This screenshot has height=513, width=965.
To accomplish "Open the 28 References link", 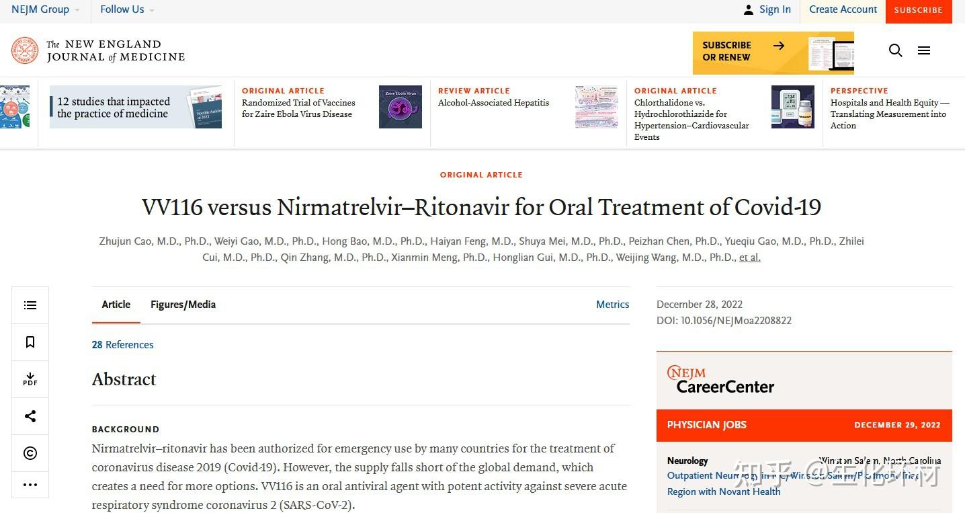I will click(122, 344).
